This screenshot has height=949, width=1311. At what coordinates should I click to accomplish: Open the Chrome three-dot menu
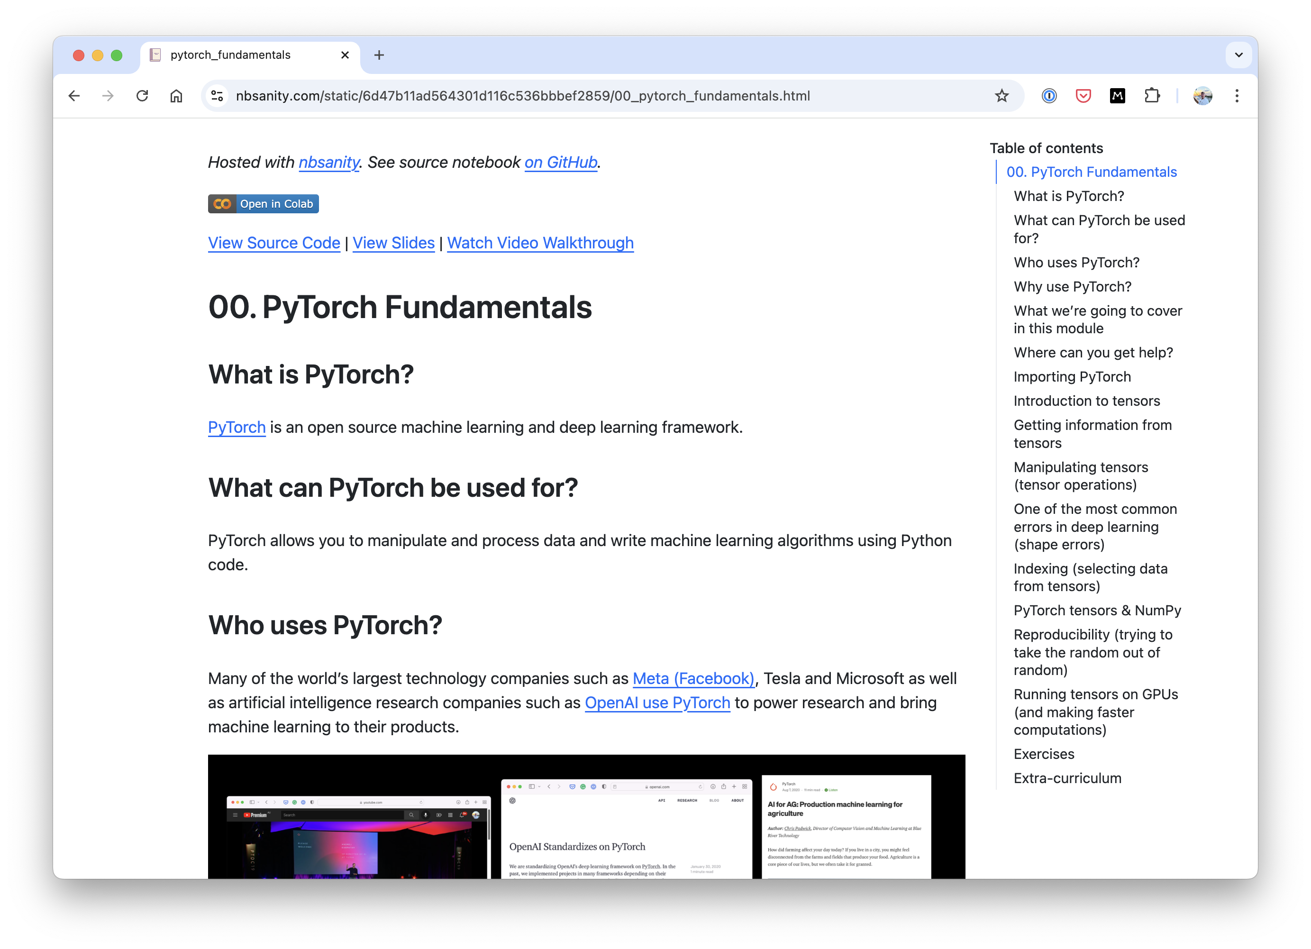1237,96
